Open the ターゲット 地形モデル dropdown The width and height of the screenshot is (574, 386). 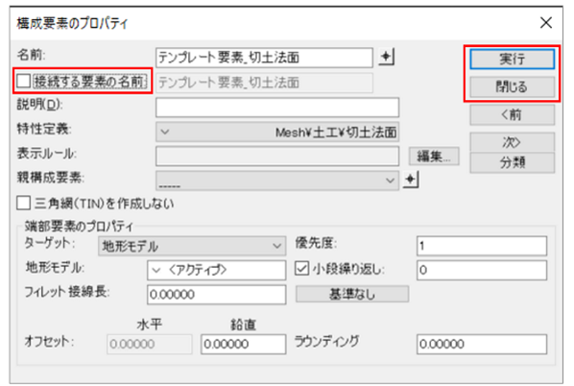(x=192, y=246)
